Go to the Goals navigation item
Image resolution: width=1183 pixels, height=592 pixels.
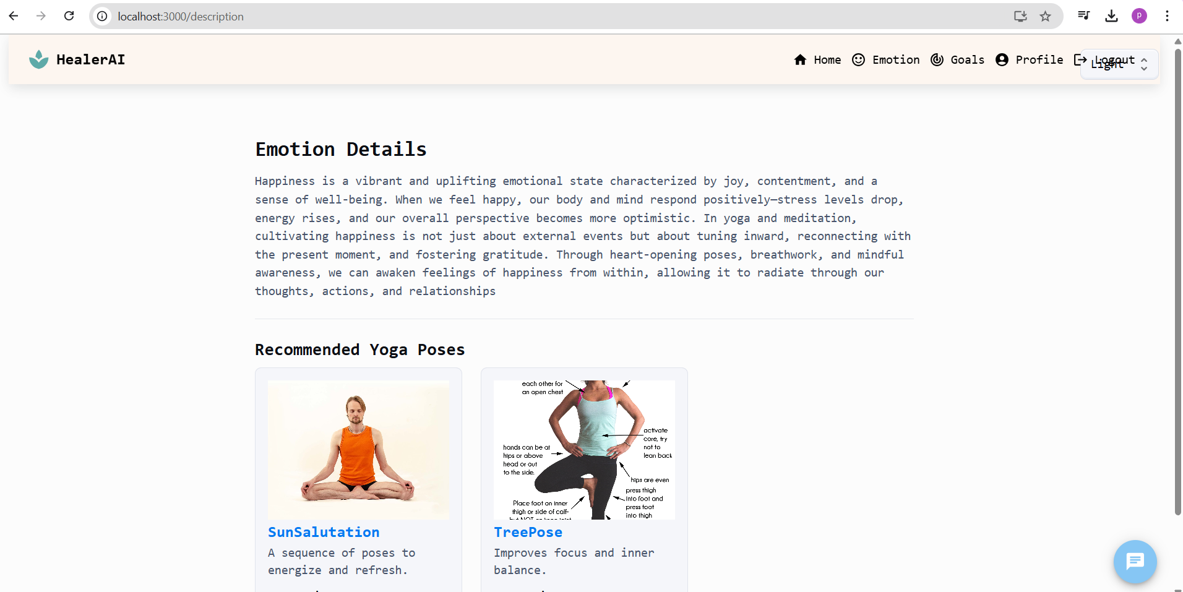point(957,59)
